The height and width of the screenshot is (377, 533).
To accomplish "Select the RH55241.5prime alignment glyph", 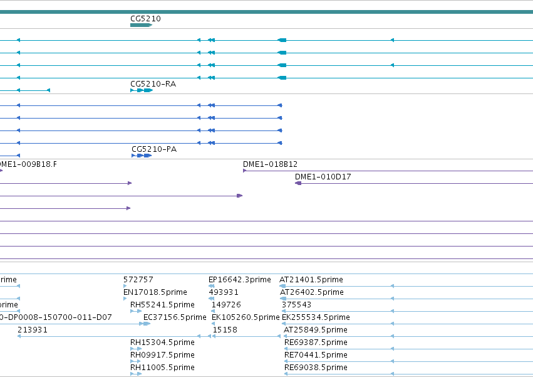I will click(136, 311).
